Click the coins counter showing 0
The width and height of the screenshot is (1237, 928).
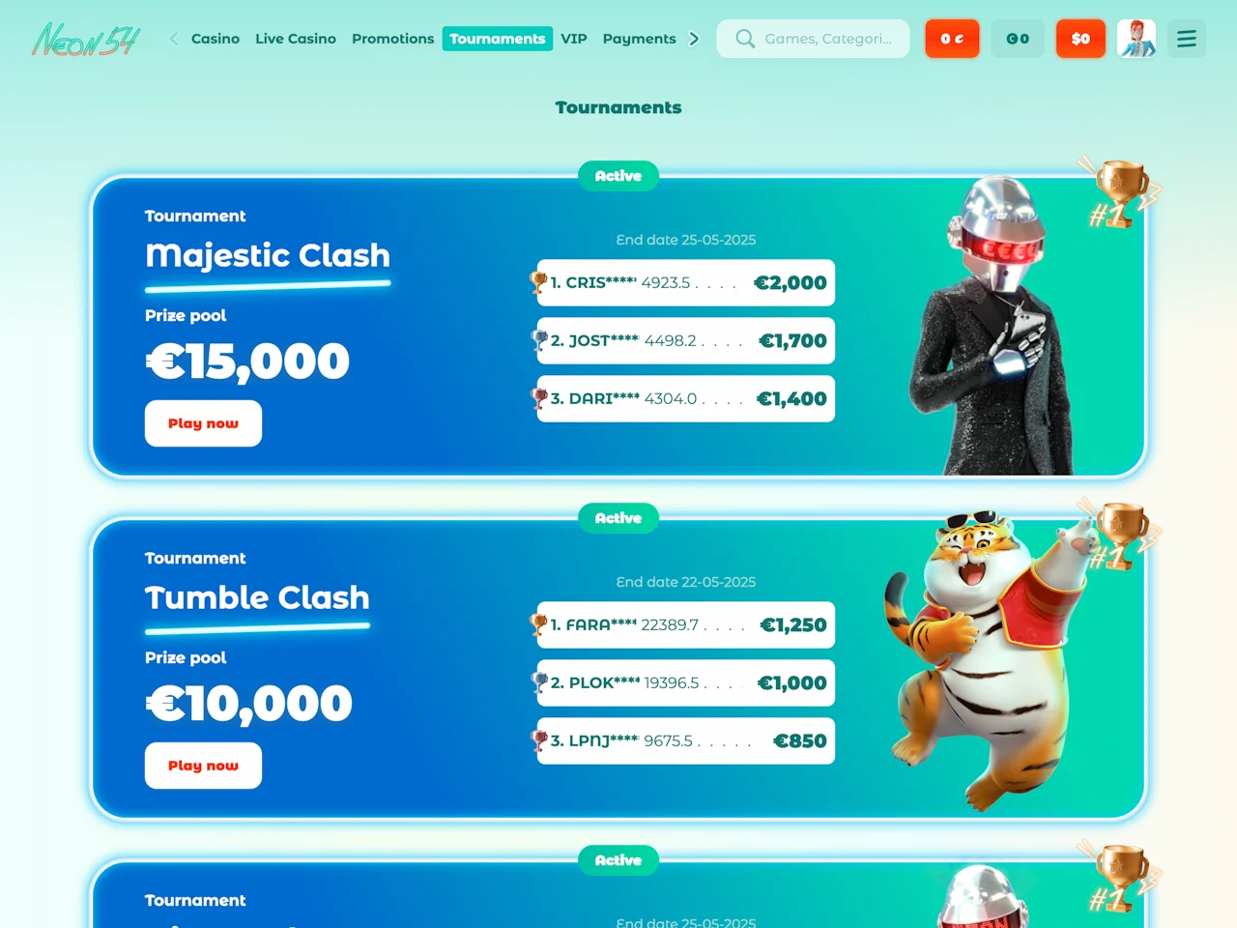1018,39
